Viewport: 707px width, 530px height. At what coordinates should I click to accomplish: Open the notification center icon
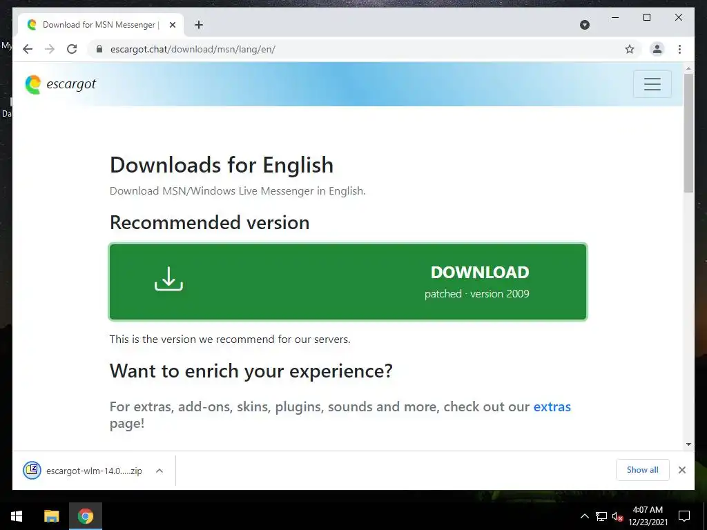pyautogui.click(x=684, y=516)
